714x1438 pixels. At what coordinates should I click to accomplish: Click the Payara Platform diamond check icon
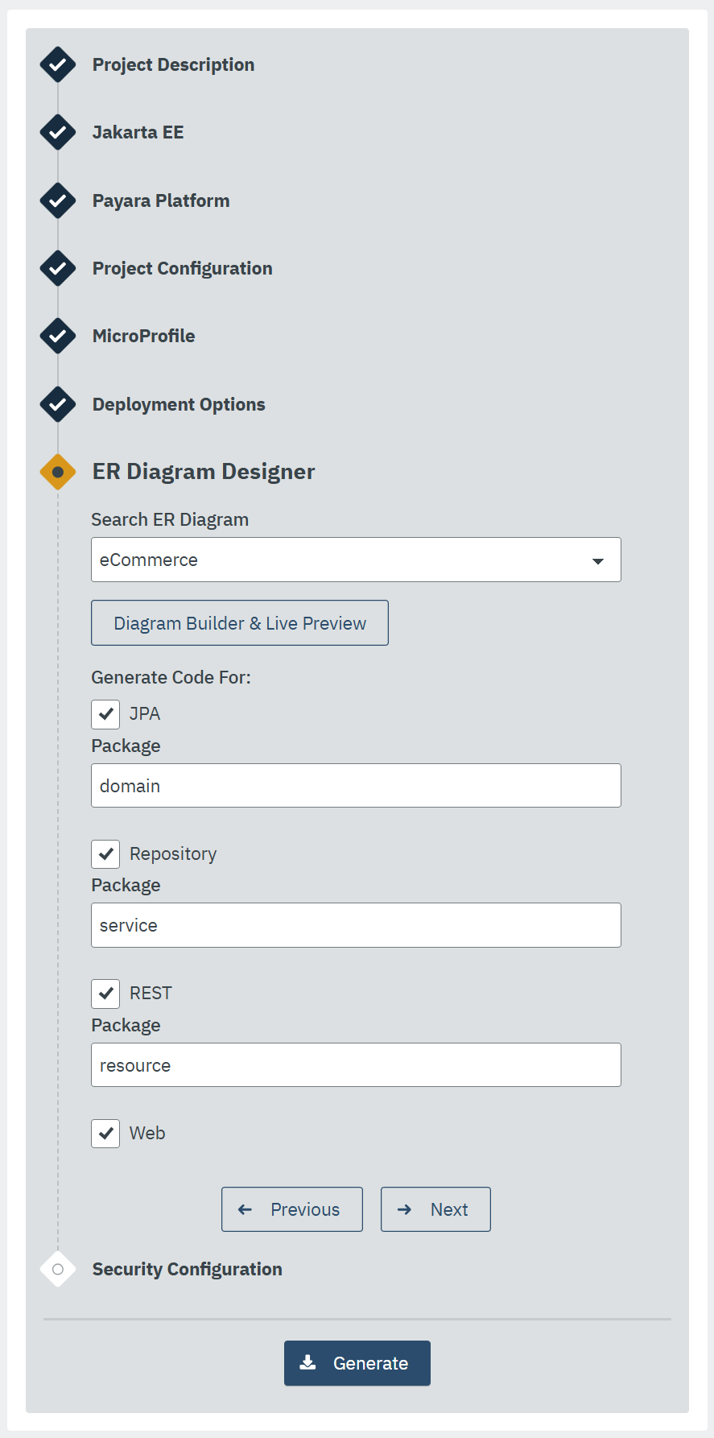[58, 200]
